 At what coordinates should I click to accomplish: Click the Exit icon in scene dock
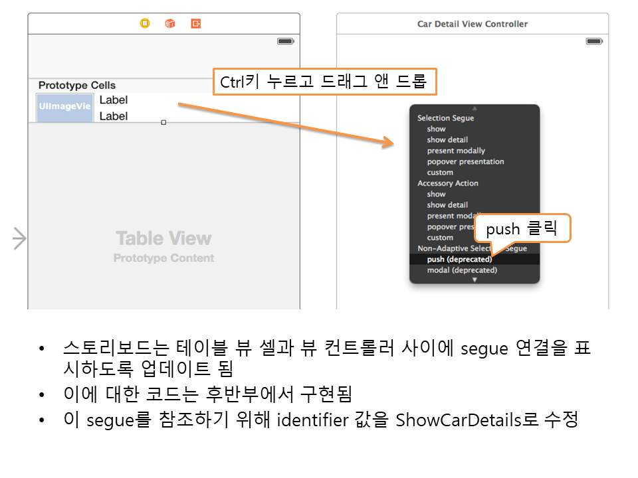195,23
